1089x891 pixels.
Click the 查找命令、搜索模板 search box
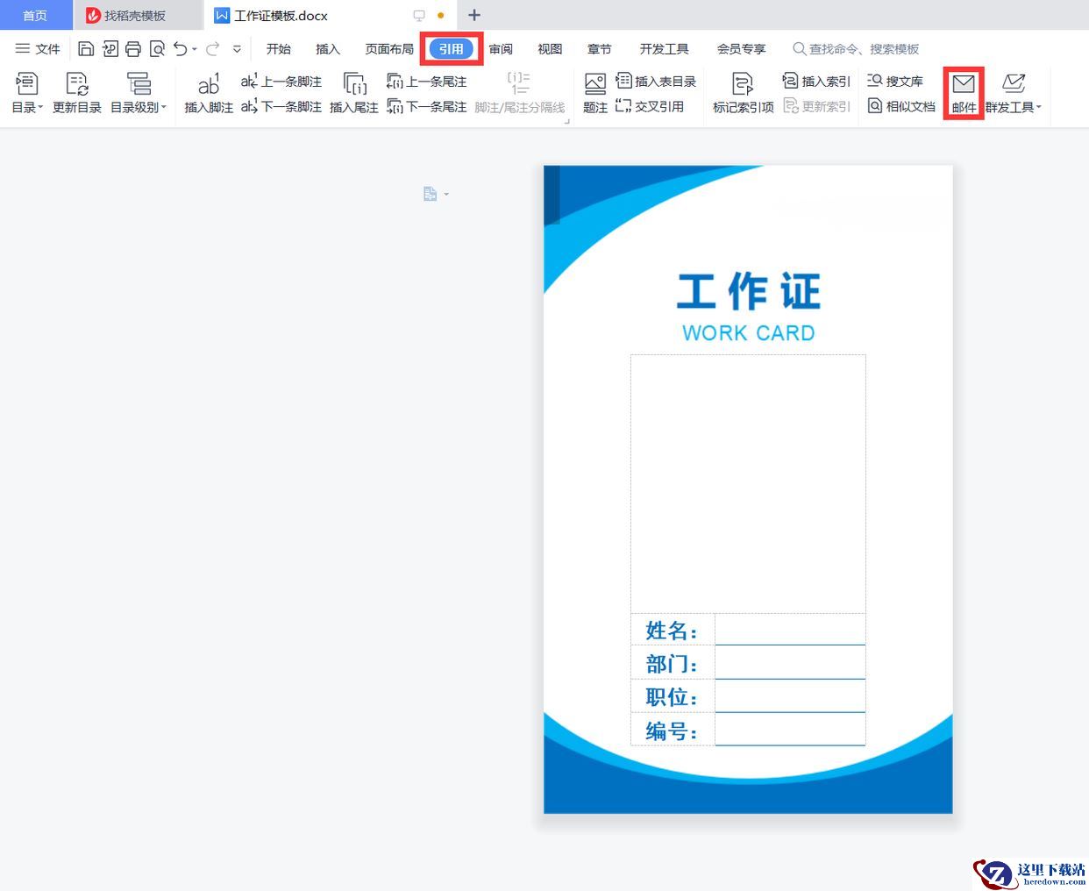coord(856,49)
